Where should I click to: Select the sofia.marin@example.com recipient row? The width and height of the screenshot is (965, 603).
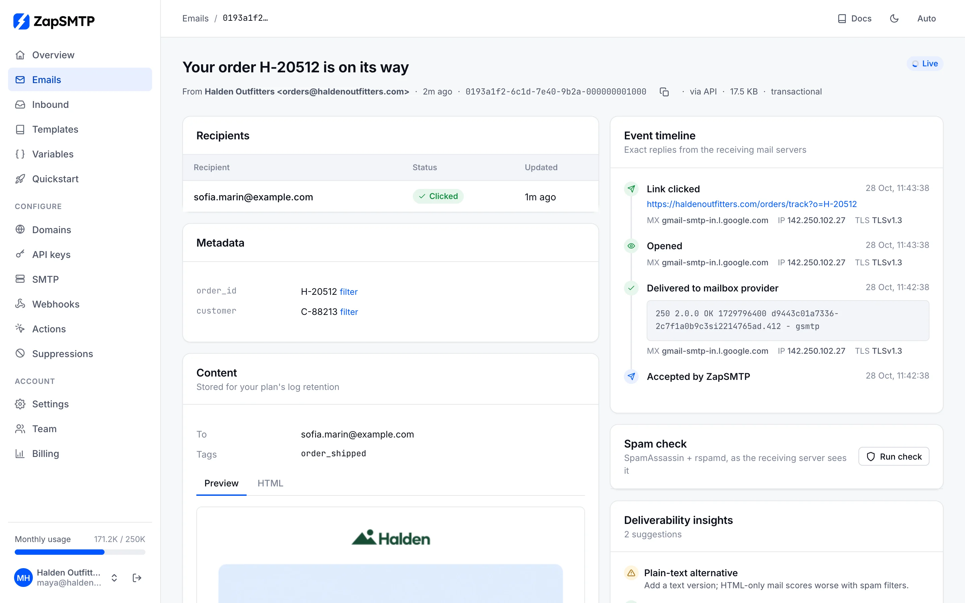click(x=390, y=197)
